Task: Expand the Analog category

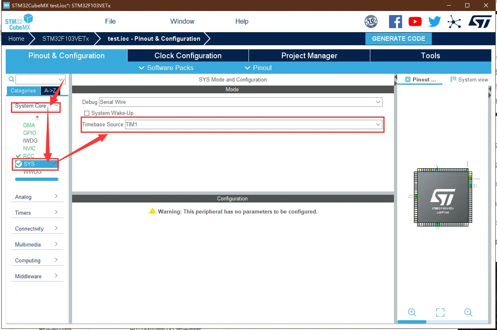Action: [x=37, y=197]
